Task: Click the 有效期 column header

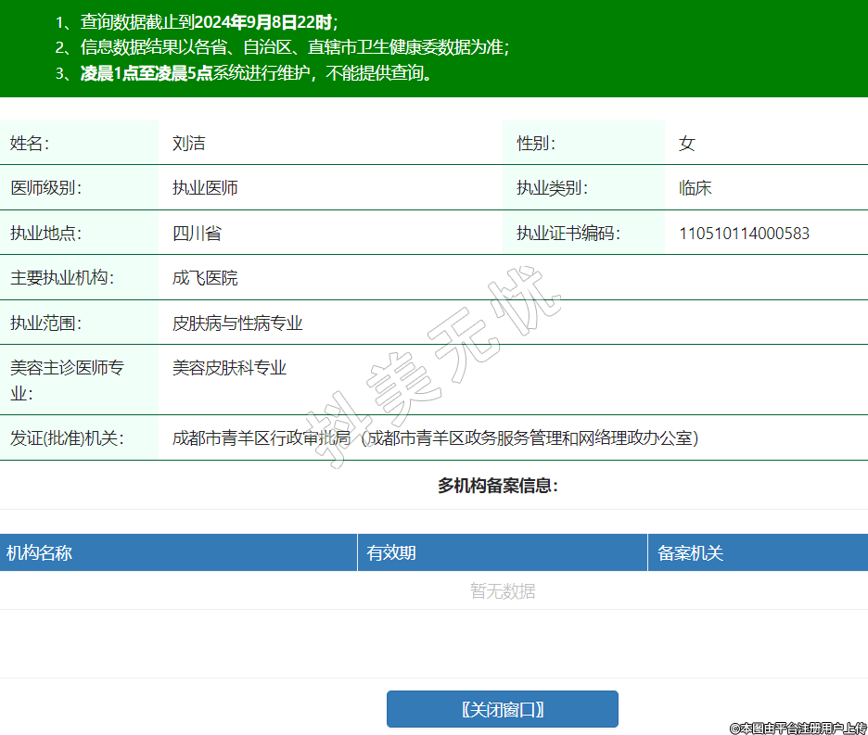Action: tap(391, 553)
